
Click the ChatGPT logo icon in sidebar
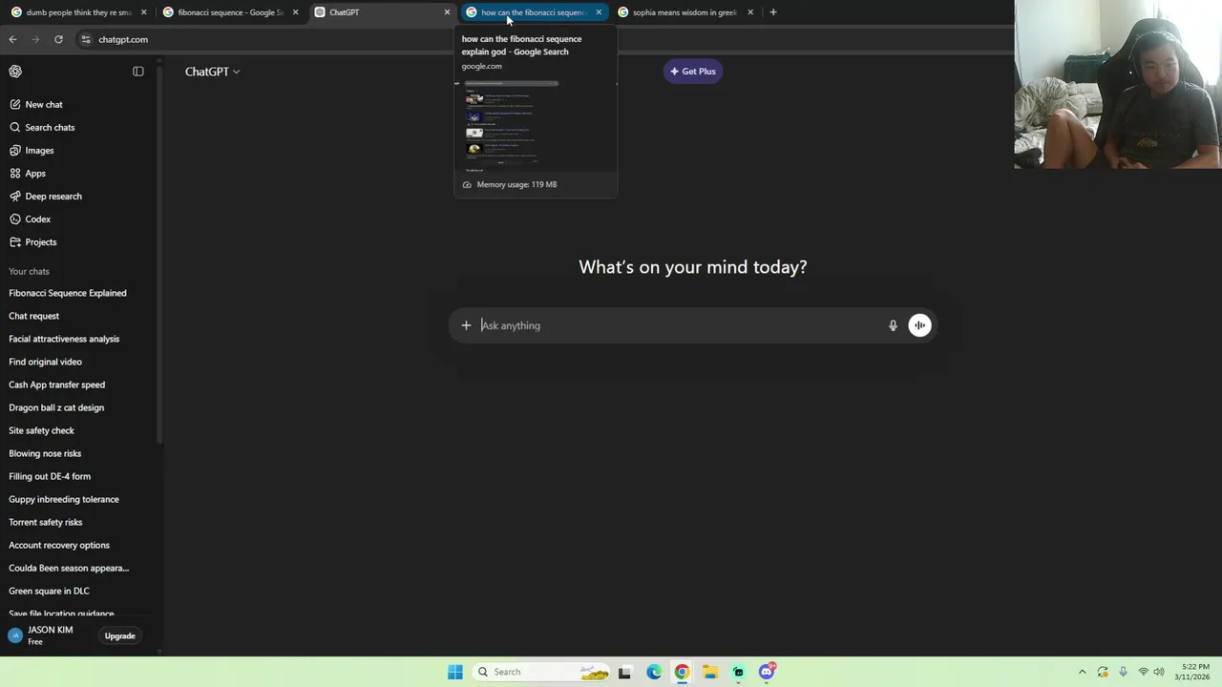pos(15,72)
